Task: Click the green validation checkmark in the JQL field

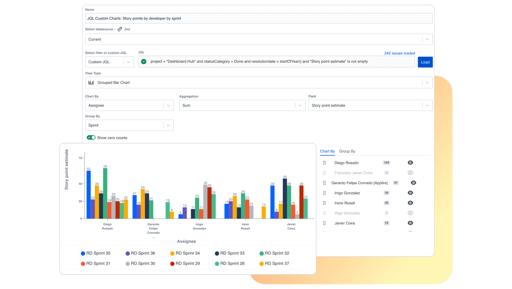Action: coord(144,61)
